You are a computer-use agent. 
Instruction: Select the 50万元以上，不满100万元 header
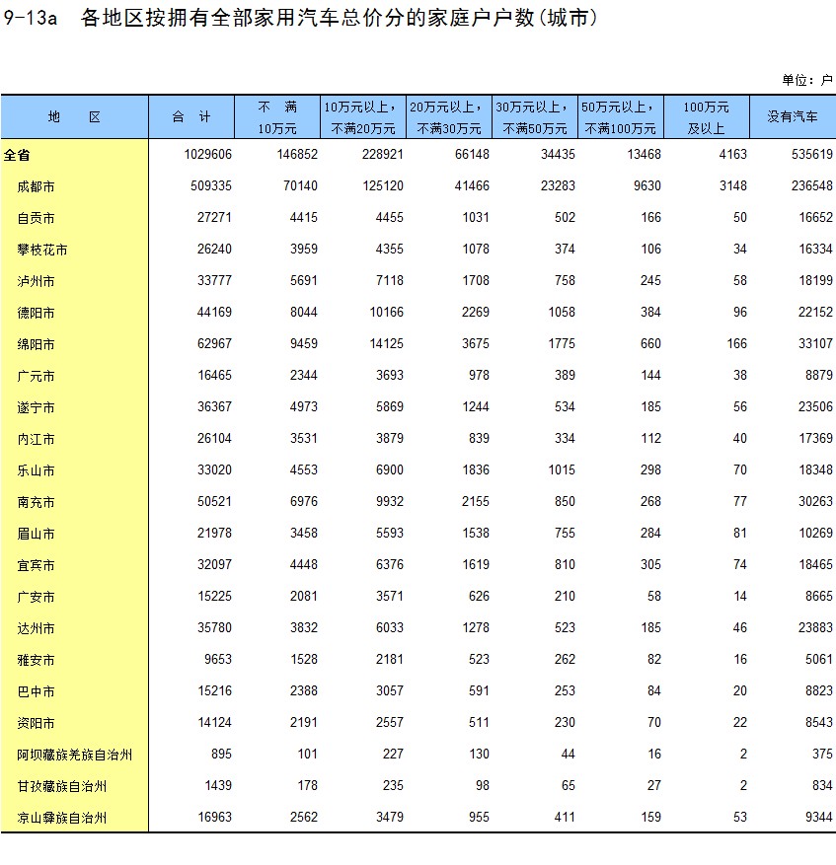point(621,117)
